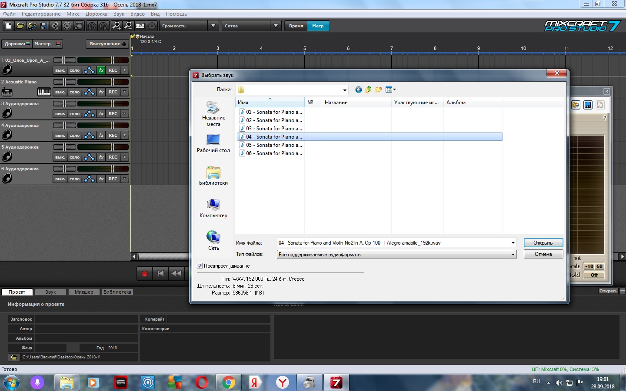Open the view menu icon in dialog
This screenshot has width=626, height=391.
click(391, 89)
